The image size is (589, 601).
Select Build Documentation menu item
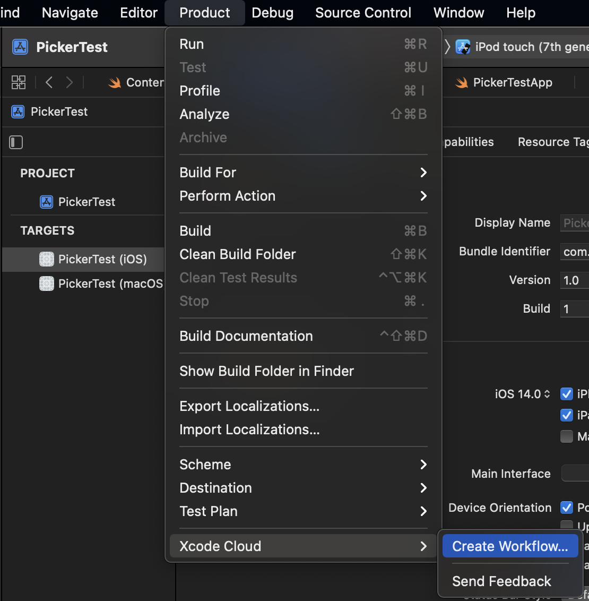(304, 336)
